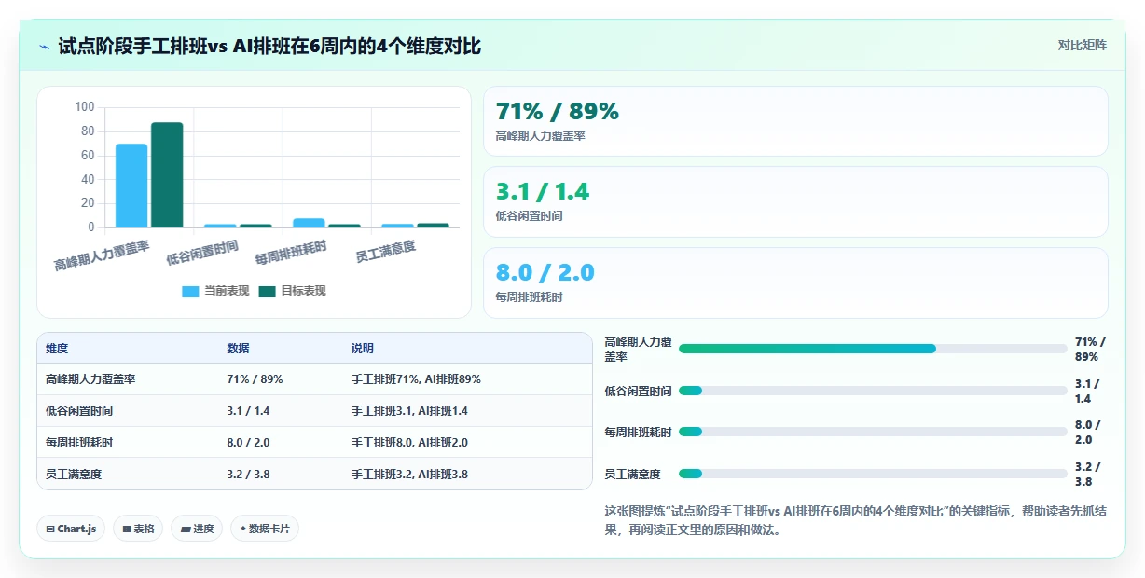Toggle the 目标表现 legend item
This screenshot has height=578, width=1145.
point(292,291)
